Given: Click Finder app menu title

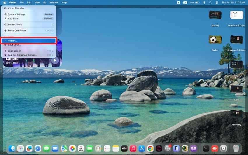Looking at the screenshot, I should pos(13,3).
